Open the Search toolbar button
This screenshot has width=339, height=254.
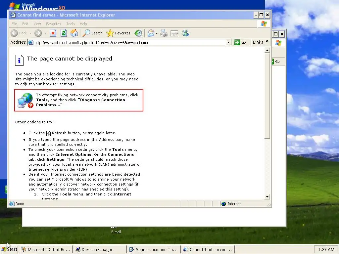pos(93,33)
